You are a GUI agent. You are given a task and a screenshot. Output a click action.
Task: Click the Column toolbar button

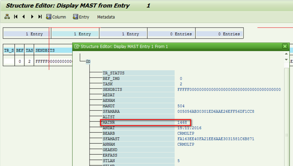pyautogui.click(x=56, y=17)
